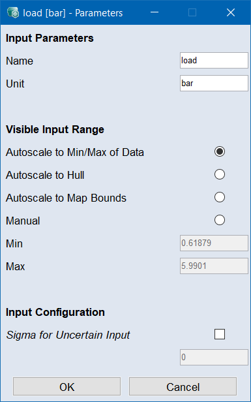
Task: Click the Max value field showing 5.9901
Action: pyautogui.click(x=214, y=266)
